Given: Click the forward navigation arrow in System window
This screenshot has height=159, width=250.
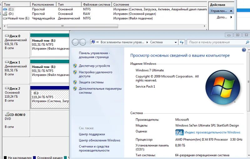Looking at the screenshot, I should 82,42.
